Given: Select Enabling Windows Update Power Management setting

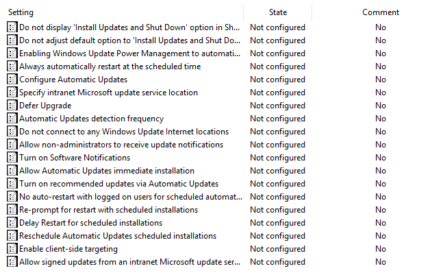Looking at the screenshot, I should coord(130,53).
